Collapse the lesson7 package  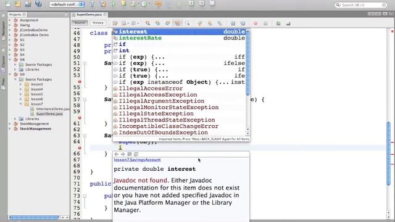(20, 104)
